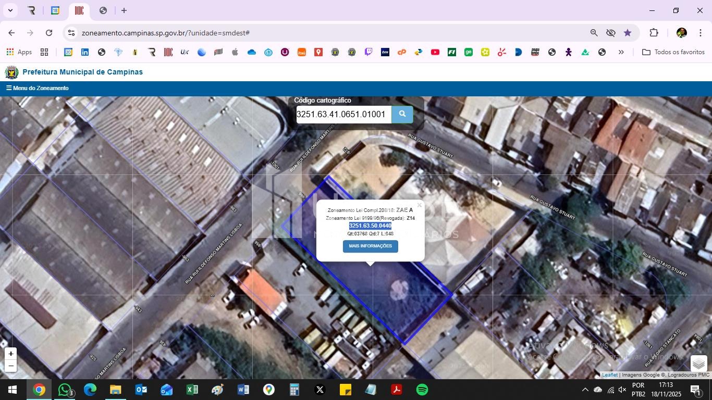The image size is (712, 400).
Task: Click the blue search magnifier button
Action: (x=402, y=114)
